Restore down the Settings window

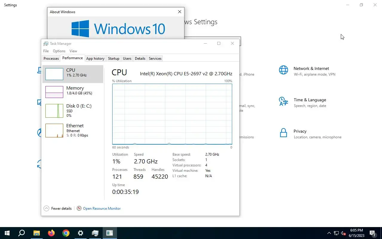[x=361, y=5]
